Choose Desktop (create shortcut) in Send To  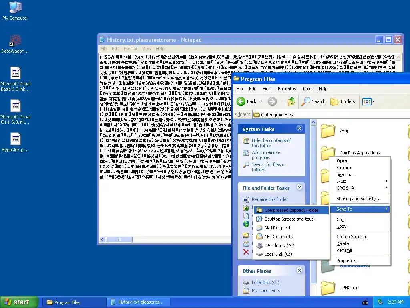click(x=291, y=219)
